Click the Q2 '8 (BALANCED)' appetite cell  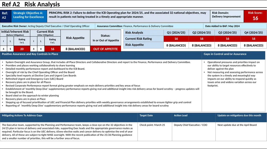pos(202,45)
